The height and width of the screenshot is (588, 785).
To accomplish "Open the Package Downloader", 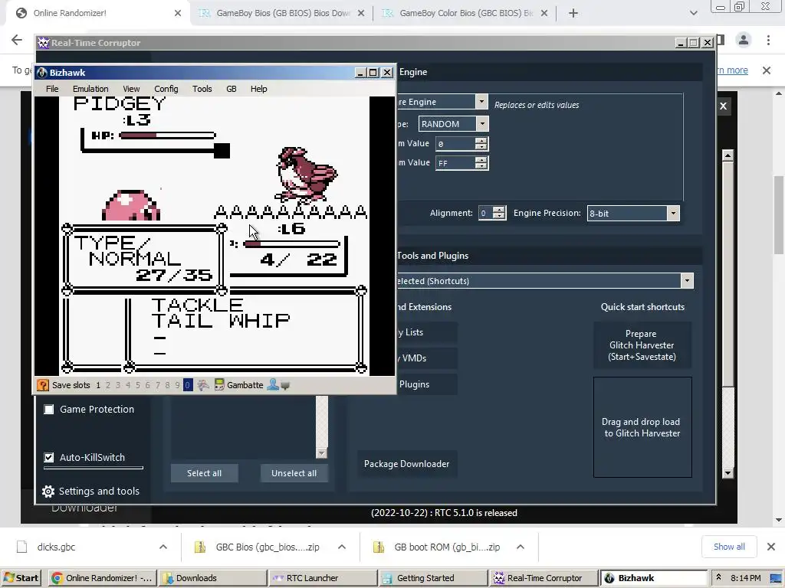I will pos(406,464).
